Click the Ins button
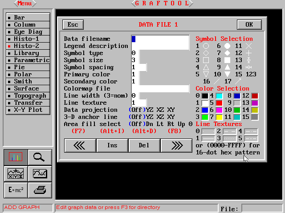The image size is (285, 213). 112,146
